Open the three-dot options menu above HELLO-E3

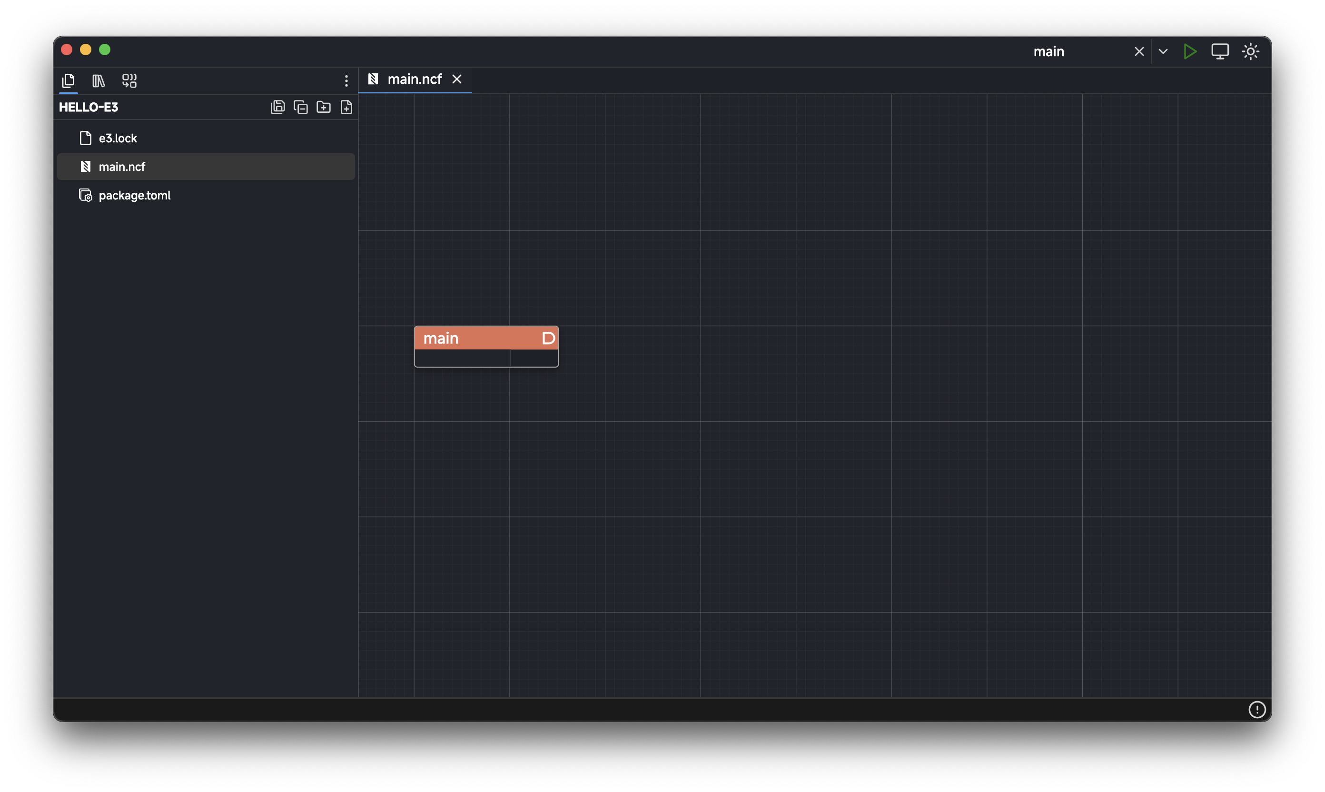[346, 80]
